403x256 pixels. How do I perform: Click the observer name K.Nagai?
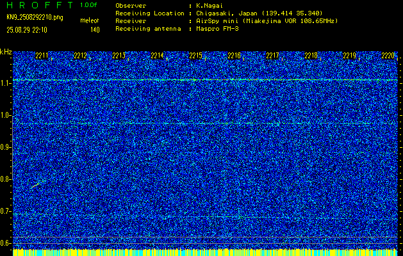pyautogui.click(x=210, y=6)
